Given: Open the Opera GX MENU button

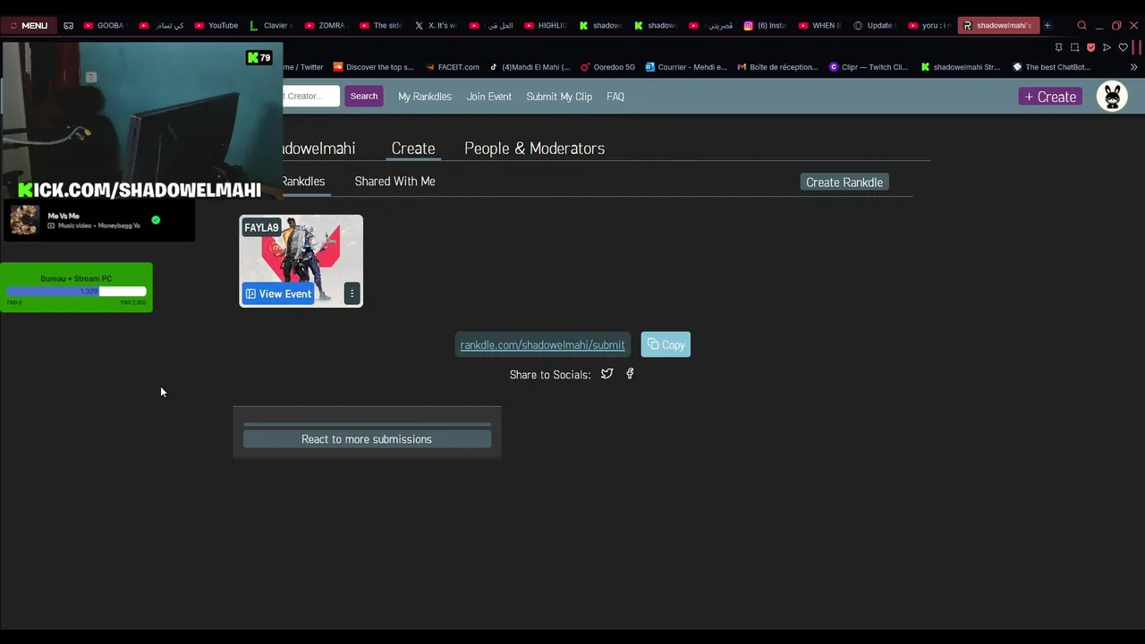Looking at the screenshot, I should pos(29,25).
